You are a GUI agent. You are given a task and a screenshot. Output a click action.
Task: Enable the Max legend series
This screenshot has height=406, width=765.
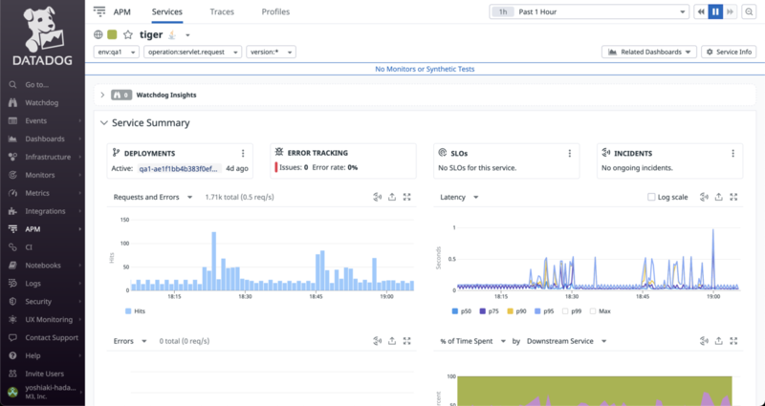tap(601, 311)
